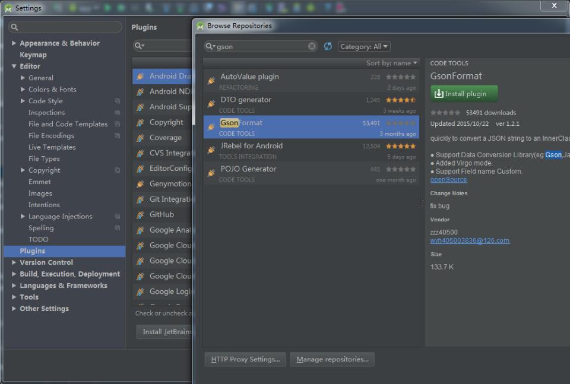
Task: Open the openSource link
Action: [448, 179]
